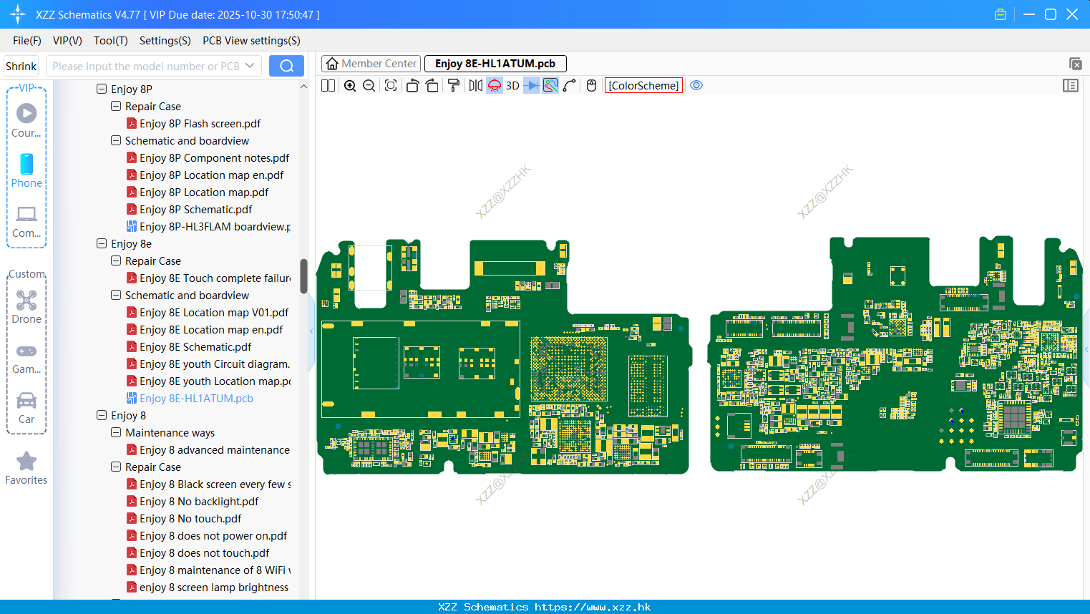Select the Car sidebar category
Viewport: 1090px width, 614px height.
[x=26, y=407]
